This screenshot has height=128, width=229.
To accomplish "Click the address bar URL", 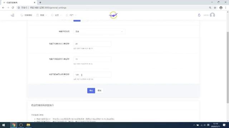I will [x=48, y=8].
